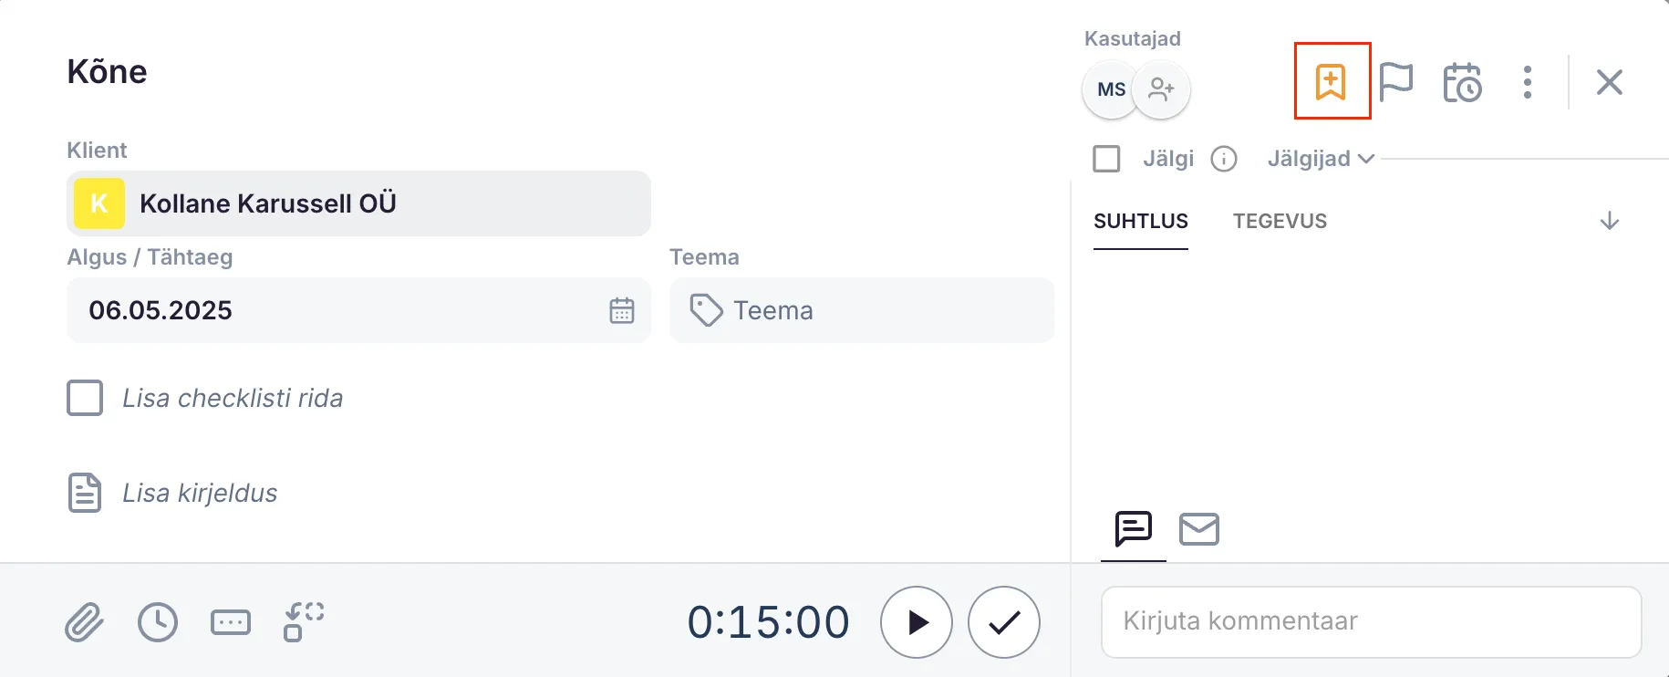Switch to email envelope icon
The image size is (1669, 677).
click(x=1198, y=529)
